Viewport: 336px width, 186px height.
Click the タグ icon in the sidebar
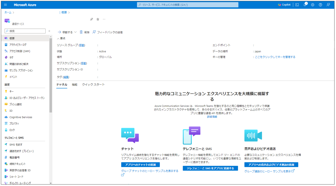tap(6, 58)
